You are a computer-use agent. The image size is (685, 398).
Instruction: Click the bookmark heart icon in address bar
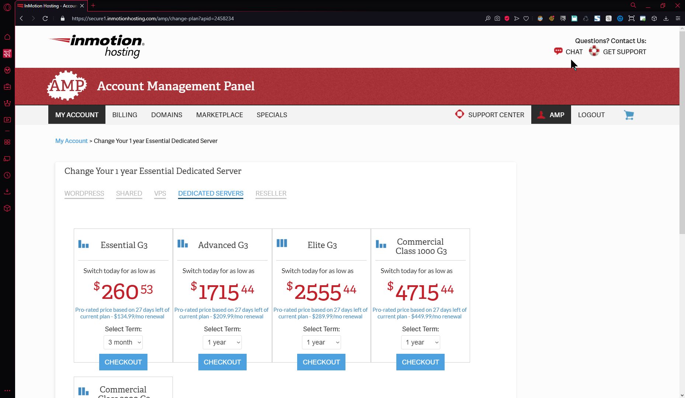coord(526,18)
